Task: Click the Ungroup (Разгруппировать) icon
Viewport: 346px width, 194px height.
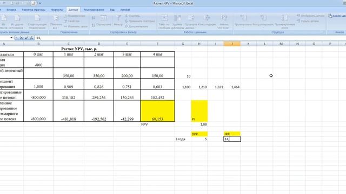Action: [263, 18]
